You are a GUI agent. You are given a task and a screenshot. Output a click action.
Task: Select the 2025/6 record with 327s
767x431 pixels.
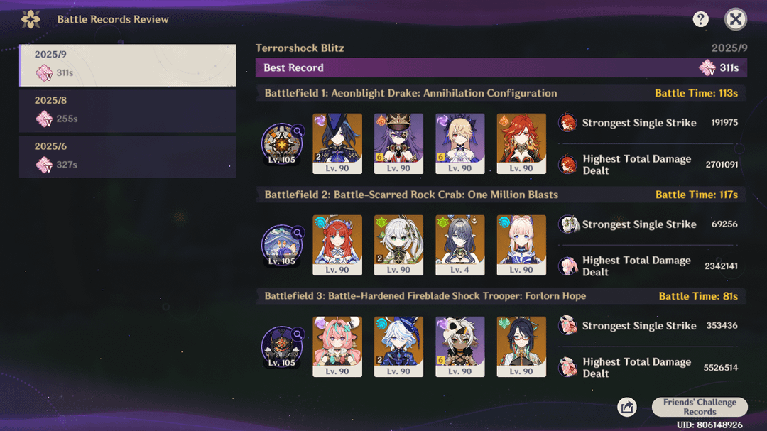click(x=127, y=156)
